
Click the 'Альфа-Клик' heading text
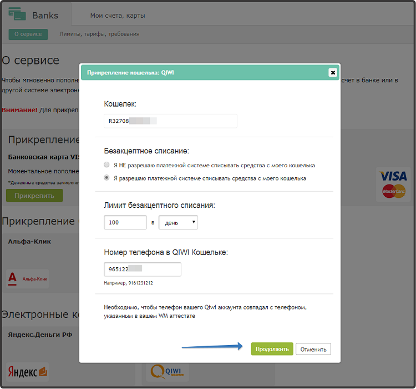pyautogui.click(x=29, y=241)
